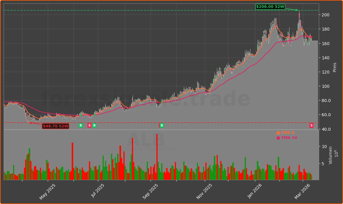Click the Preis axis title
This screenshot has width=343, height=204.
pos(335,67)
